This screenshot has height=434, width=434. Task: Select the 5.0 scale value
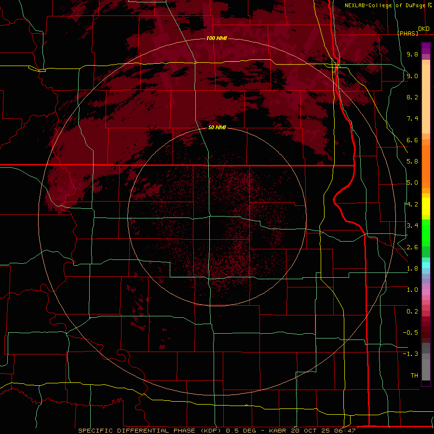tap(412, 183)
